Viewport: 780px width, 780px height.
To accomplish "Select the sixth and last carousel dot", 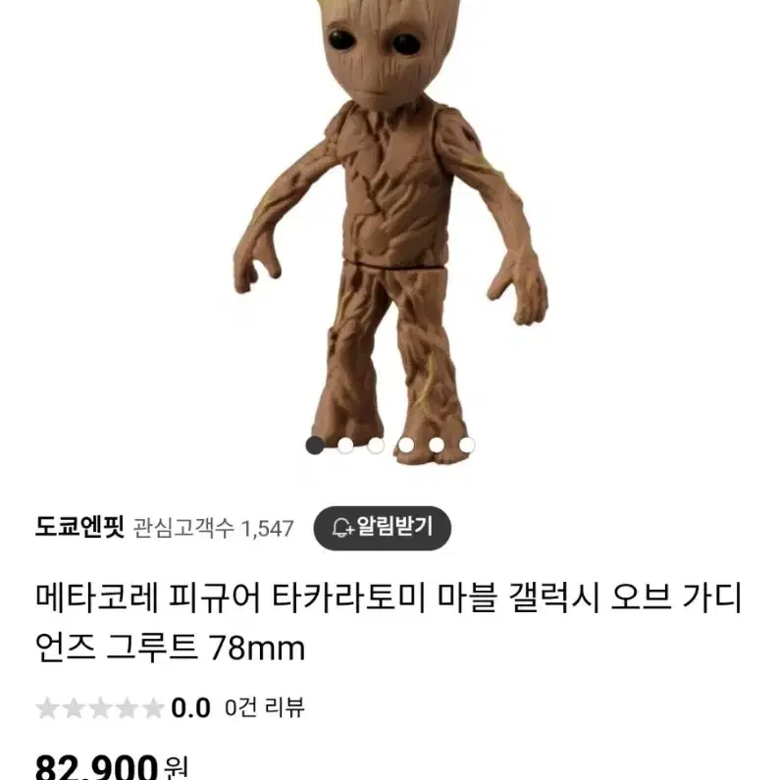I will [467, 445].
